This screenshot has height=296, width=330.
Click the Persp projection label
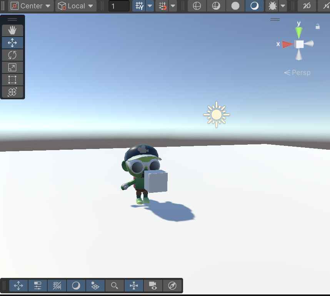pos(297,73)
